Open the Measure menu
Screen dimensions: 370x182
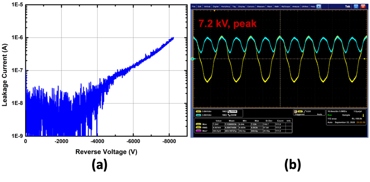pos(260,6)
